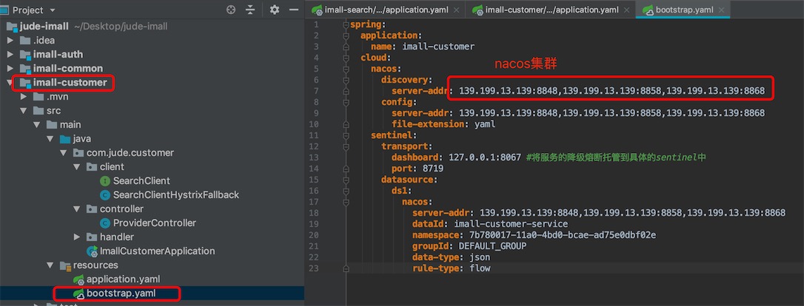Collapse the client package
Image resolution: width=804 pixels, height=306 pixels.
coord(77,167)
